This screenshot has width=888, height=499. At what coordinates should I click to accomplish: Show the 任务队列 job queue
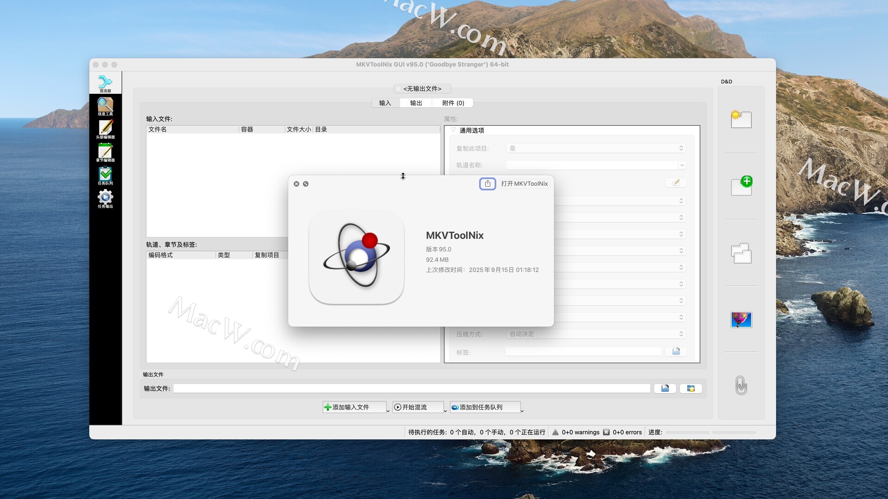click(105, 176)
